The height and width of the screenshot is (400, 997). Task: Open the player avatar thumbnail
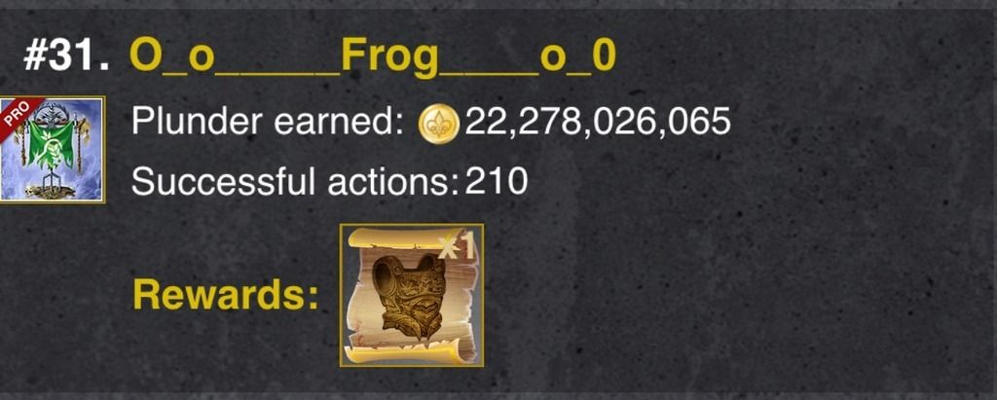click(53, 150)
